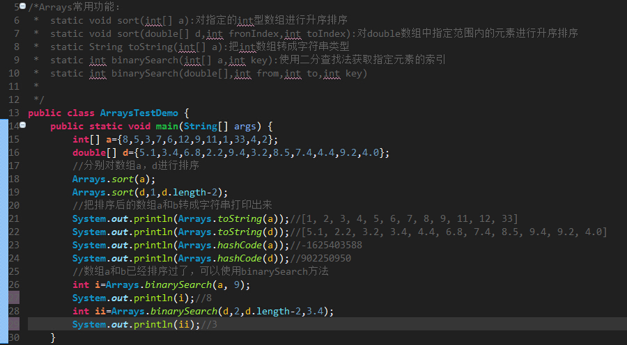
Task: Click the Arrays.sort(a) call
Action: (114, 179)
